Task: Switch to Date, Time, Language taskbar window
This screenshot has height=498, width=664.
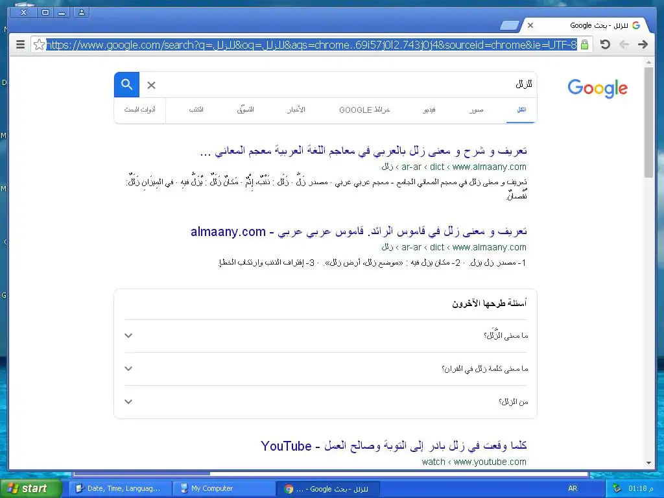Action: 120,488
